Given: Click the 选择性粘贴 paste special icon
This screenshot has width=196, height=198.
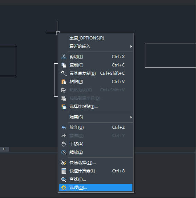Looking at the screenshot, I should pos(63,107).
